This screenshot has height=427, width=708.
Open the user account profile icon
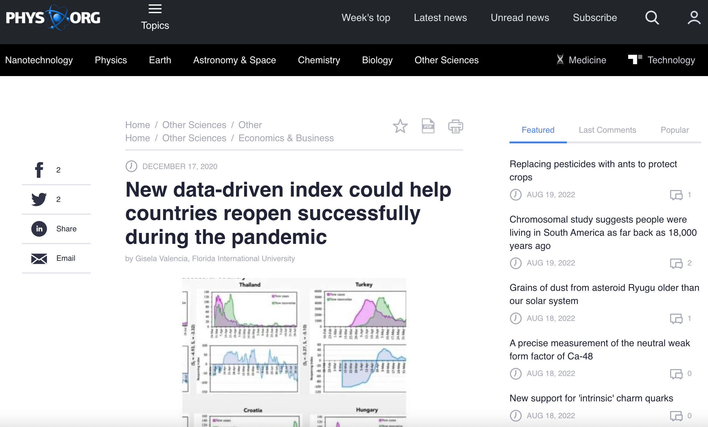pos(694,18)
